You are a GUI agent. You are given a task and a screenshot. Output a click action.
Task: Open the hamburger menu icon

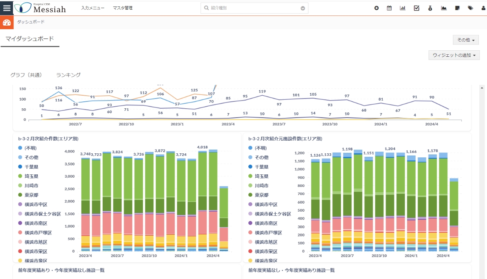(7, 8)
